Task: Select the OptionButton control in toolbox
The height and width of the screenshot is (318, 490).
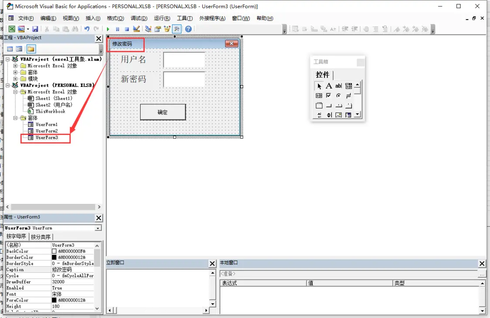Action: tap(338, 96)
